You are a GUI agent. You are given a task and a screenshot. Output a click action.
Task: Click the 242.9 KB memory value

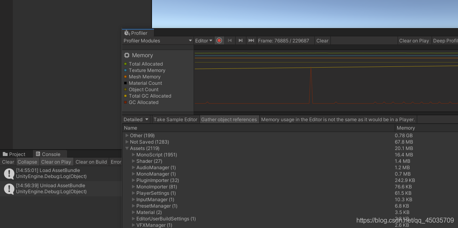point(405,180)
